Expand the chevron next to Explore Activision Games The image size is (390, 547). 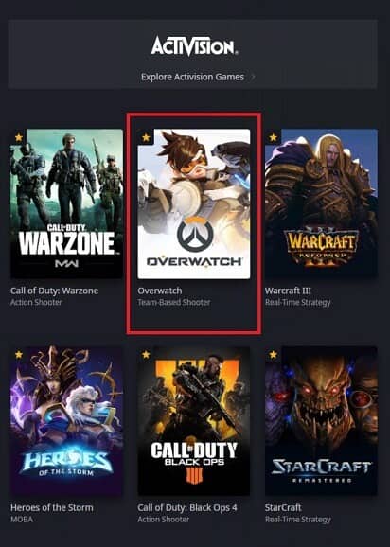(x=254, y=77)
